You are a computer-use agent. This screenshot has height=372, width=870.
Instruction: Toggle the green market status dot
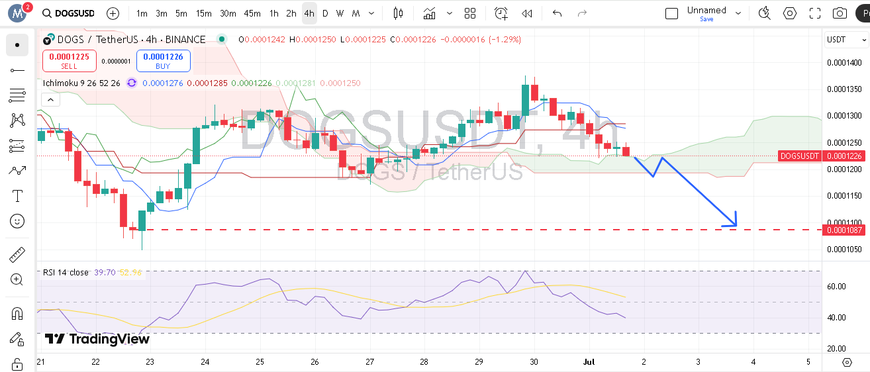point(222,39)
